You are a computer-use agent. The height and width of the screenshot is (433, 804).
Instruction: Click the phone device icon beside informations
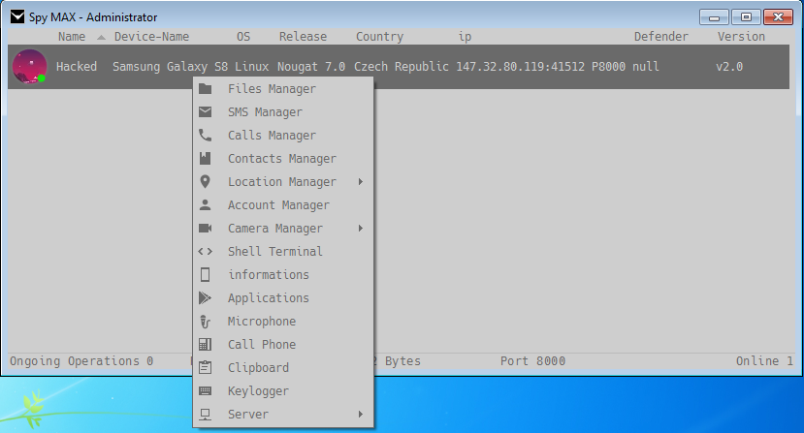(x=205, y=275)
